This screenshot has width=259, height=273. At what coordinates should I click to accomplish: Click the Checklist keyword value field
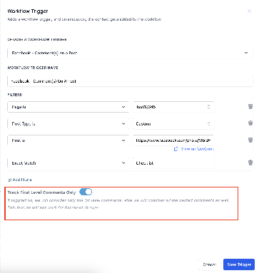173,163
